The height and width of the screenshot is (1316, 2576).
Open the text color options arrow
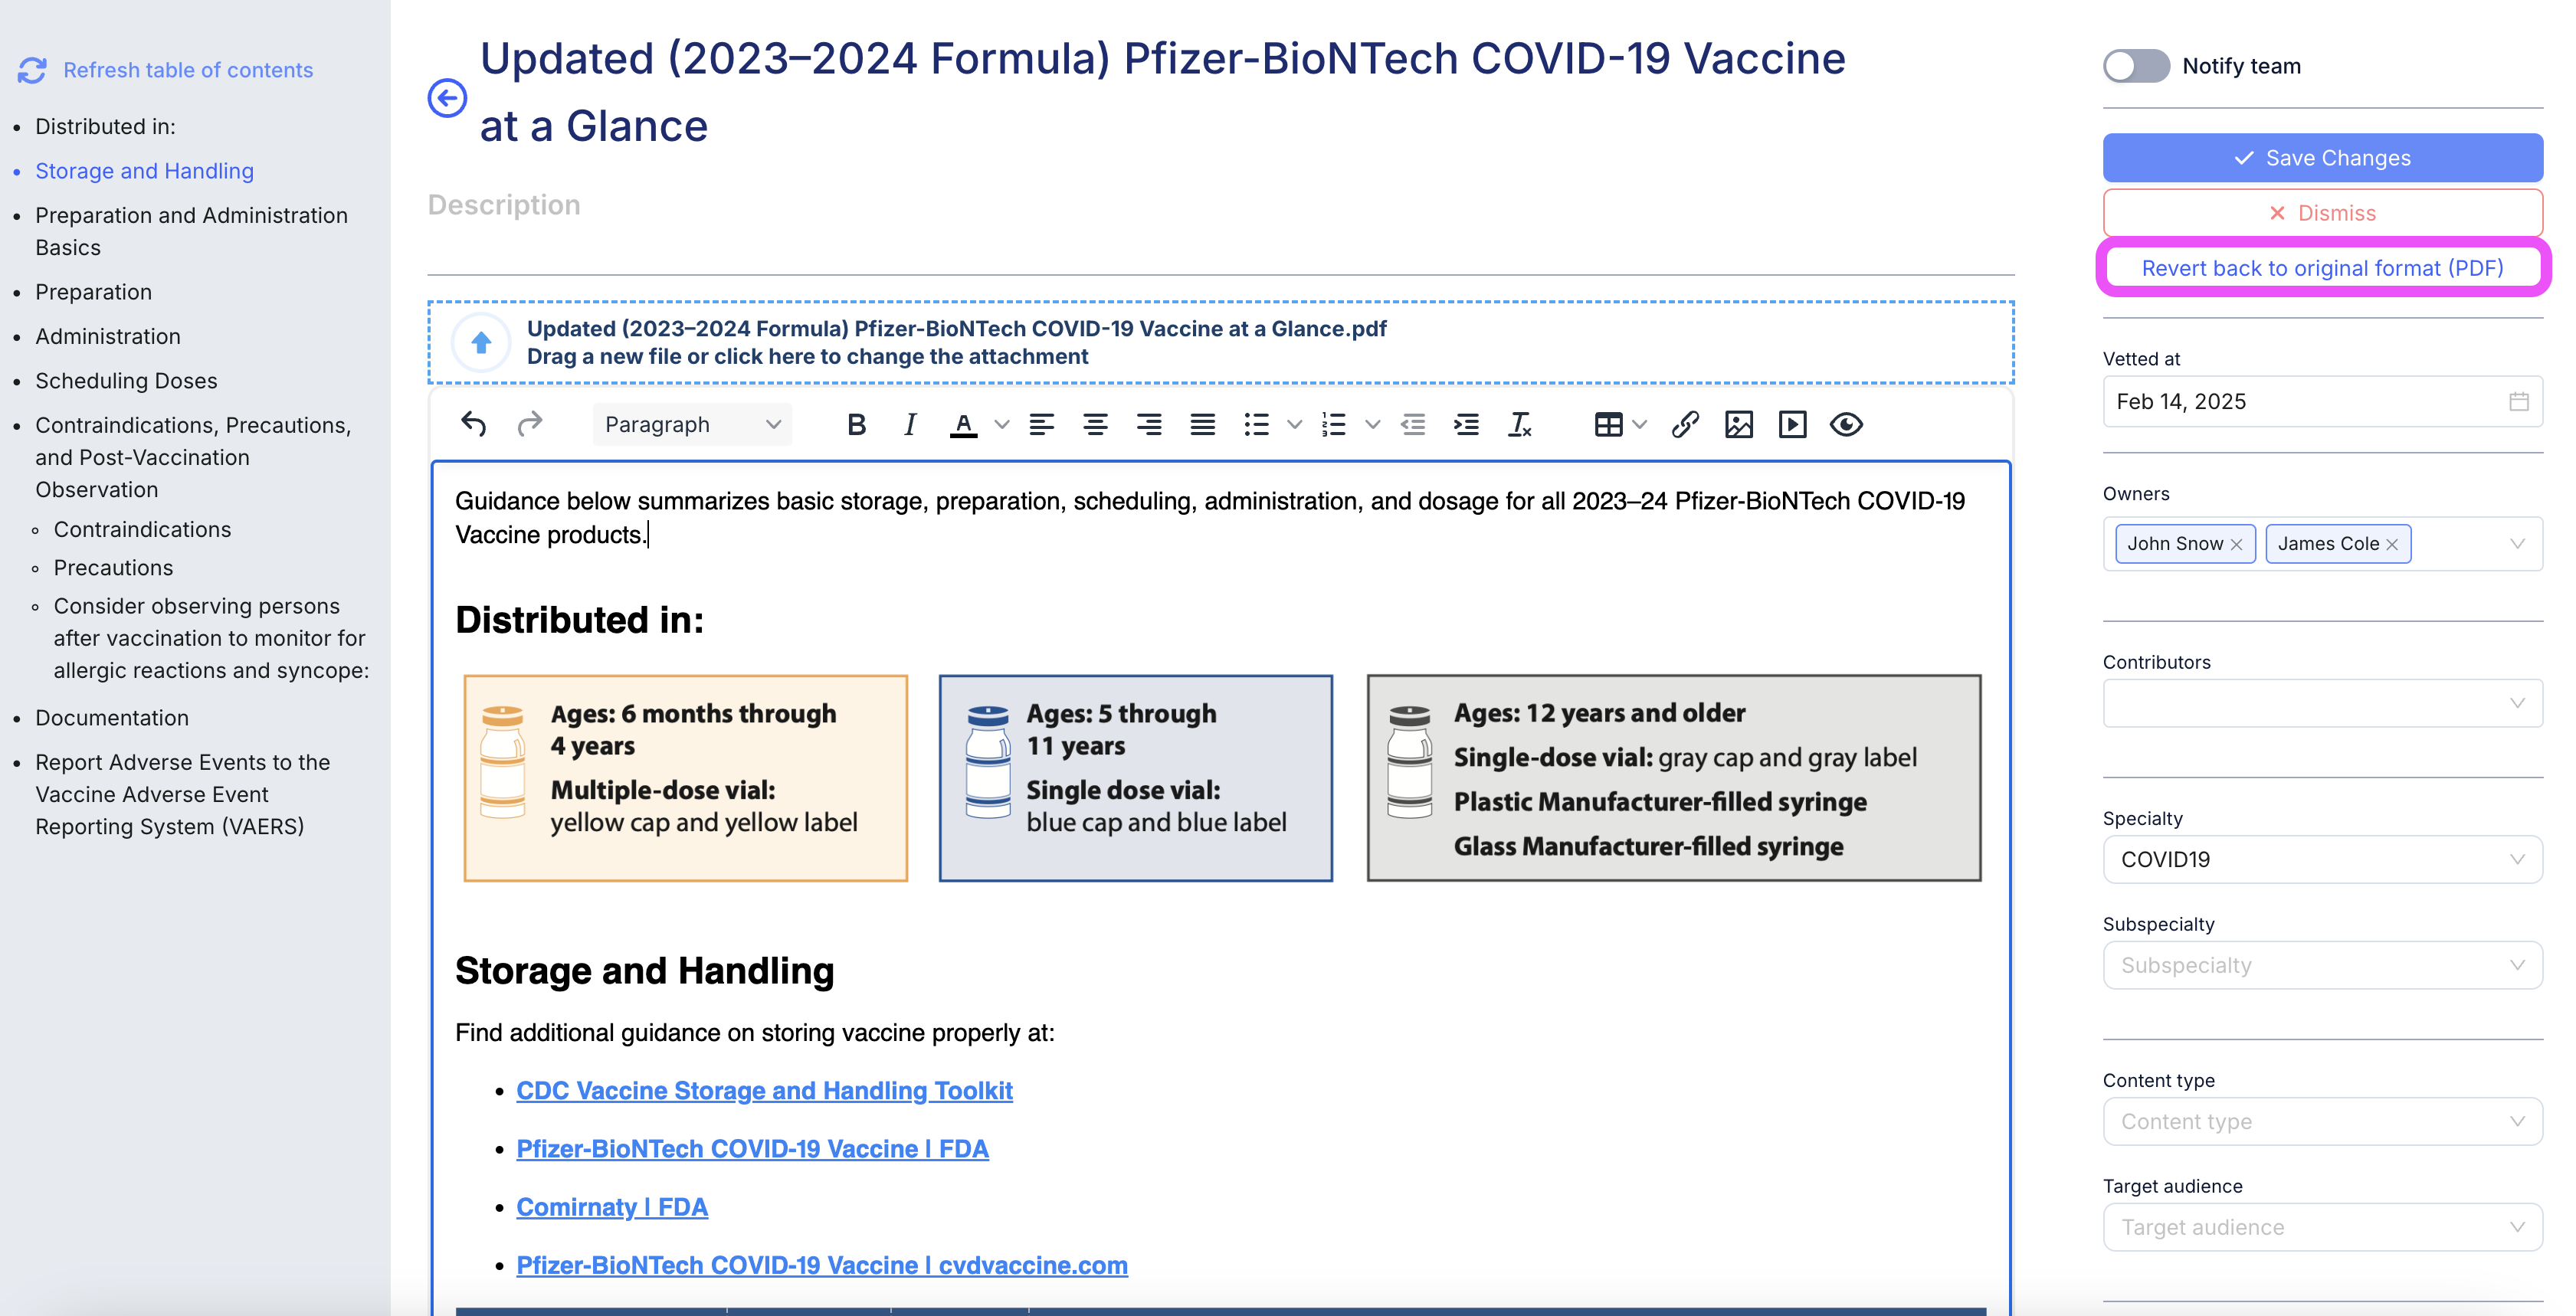tap(1001, 424)
